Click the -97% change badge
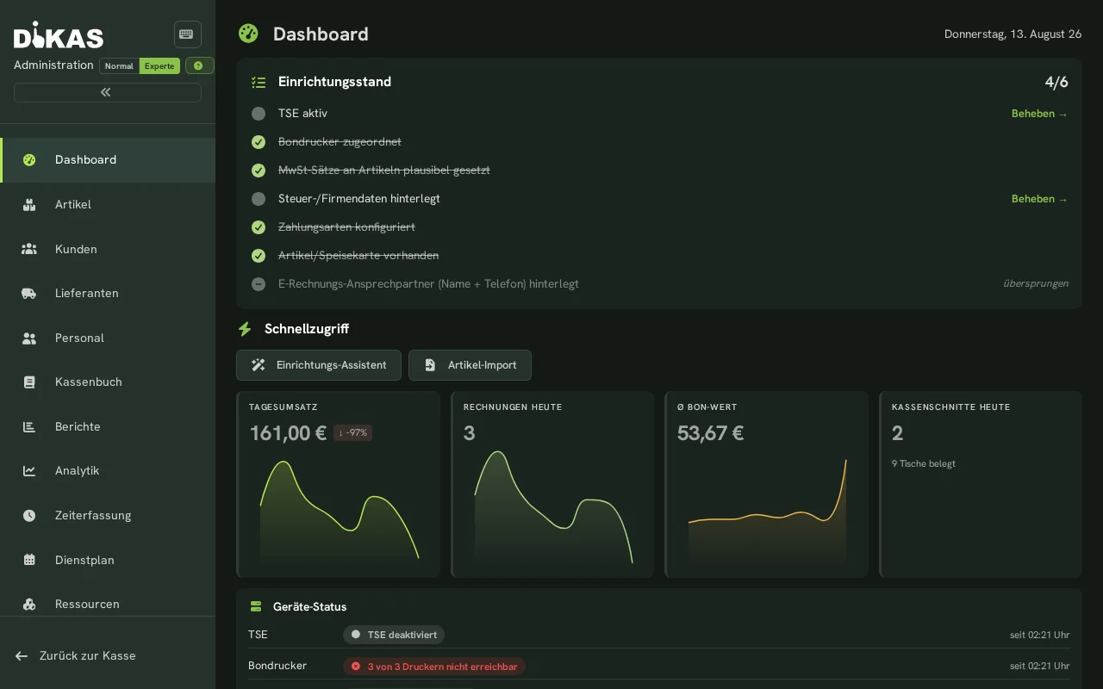Screen dimensions: 1103x689 (352, 432)
